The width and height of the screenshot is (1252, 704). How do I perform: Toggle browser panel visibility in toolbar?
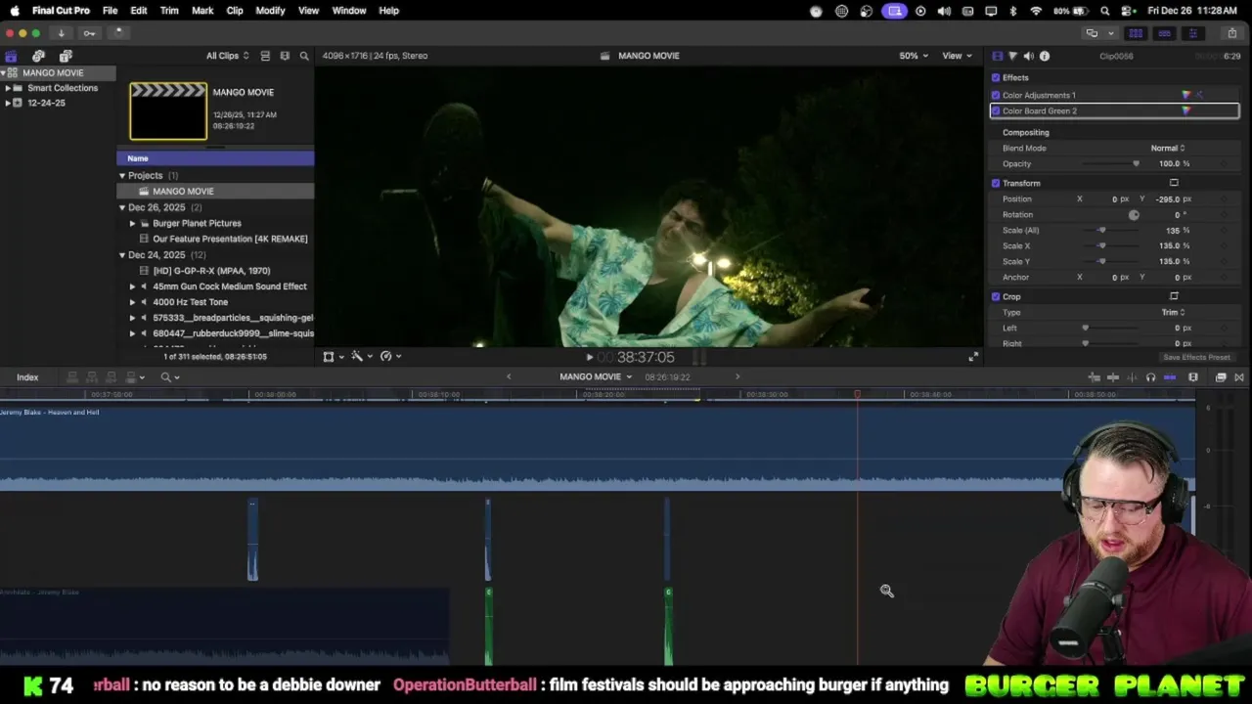point(1136,33)
